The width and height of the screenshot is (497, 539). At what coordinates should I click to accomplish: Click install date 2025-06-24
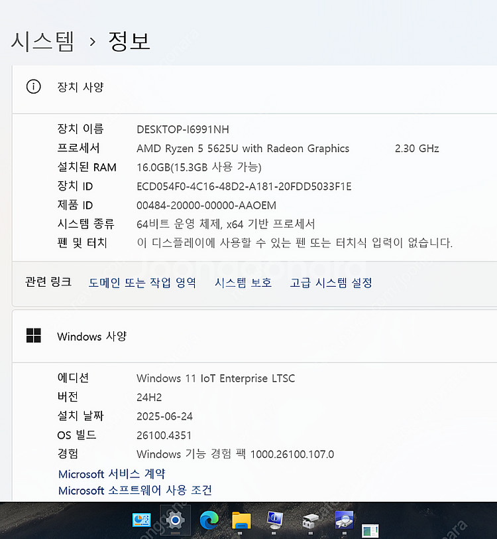(x=164, y=416)
